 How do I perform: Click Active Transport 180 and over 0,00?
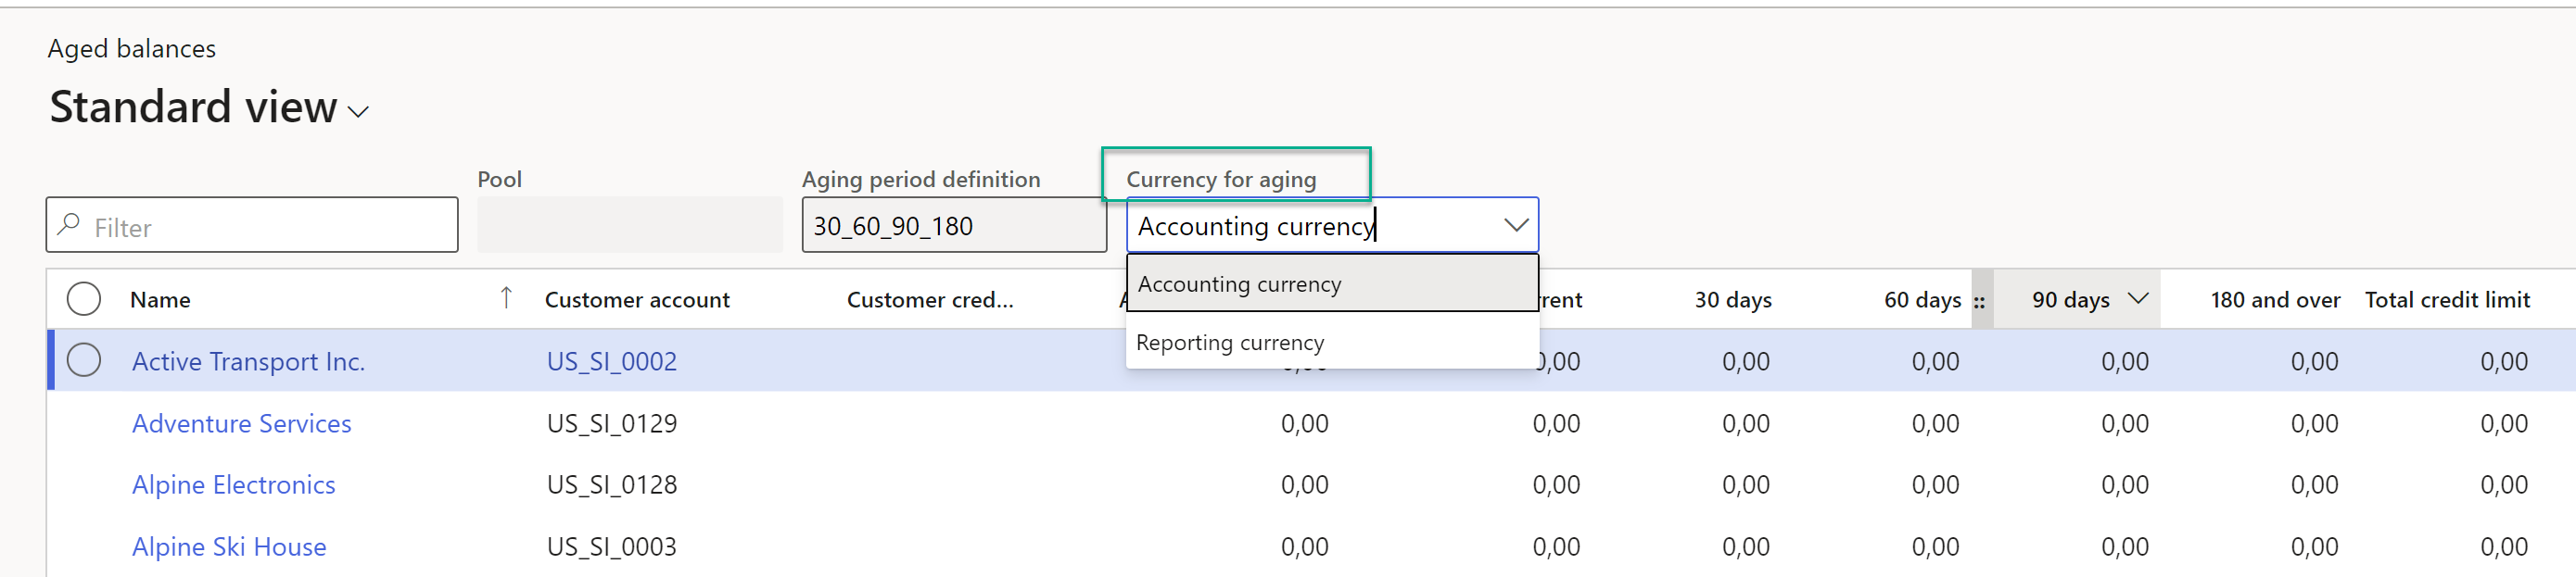coord(2314,361)
